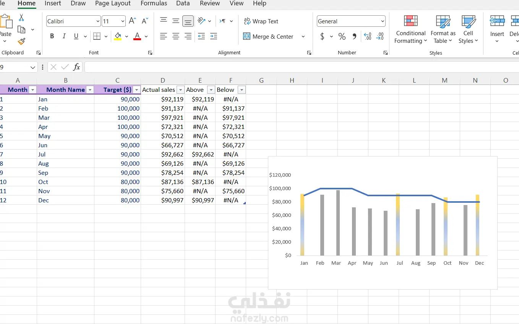Image resolution: width=519 pixels, height=324 pixels.
Task: Click the Format Painter brush icon
Action: 22,41
